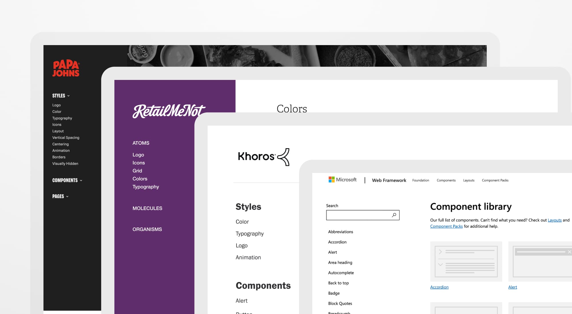The height and width of the screenshot is (314, 572).
Task: Open Icons in Papa Johns sidebar
Action: tap(57, 125)
